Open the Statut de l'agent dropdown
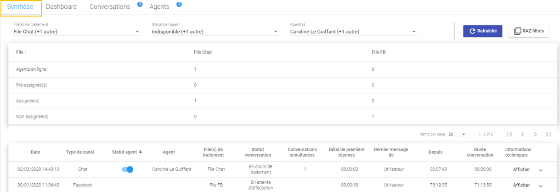Viewport: 560px width, 192px height. coord(276,32)
